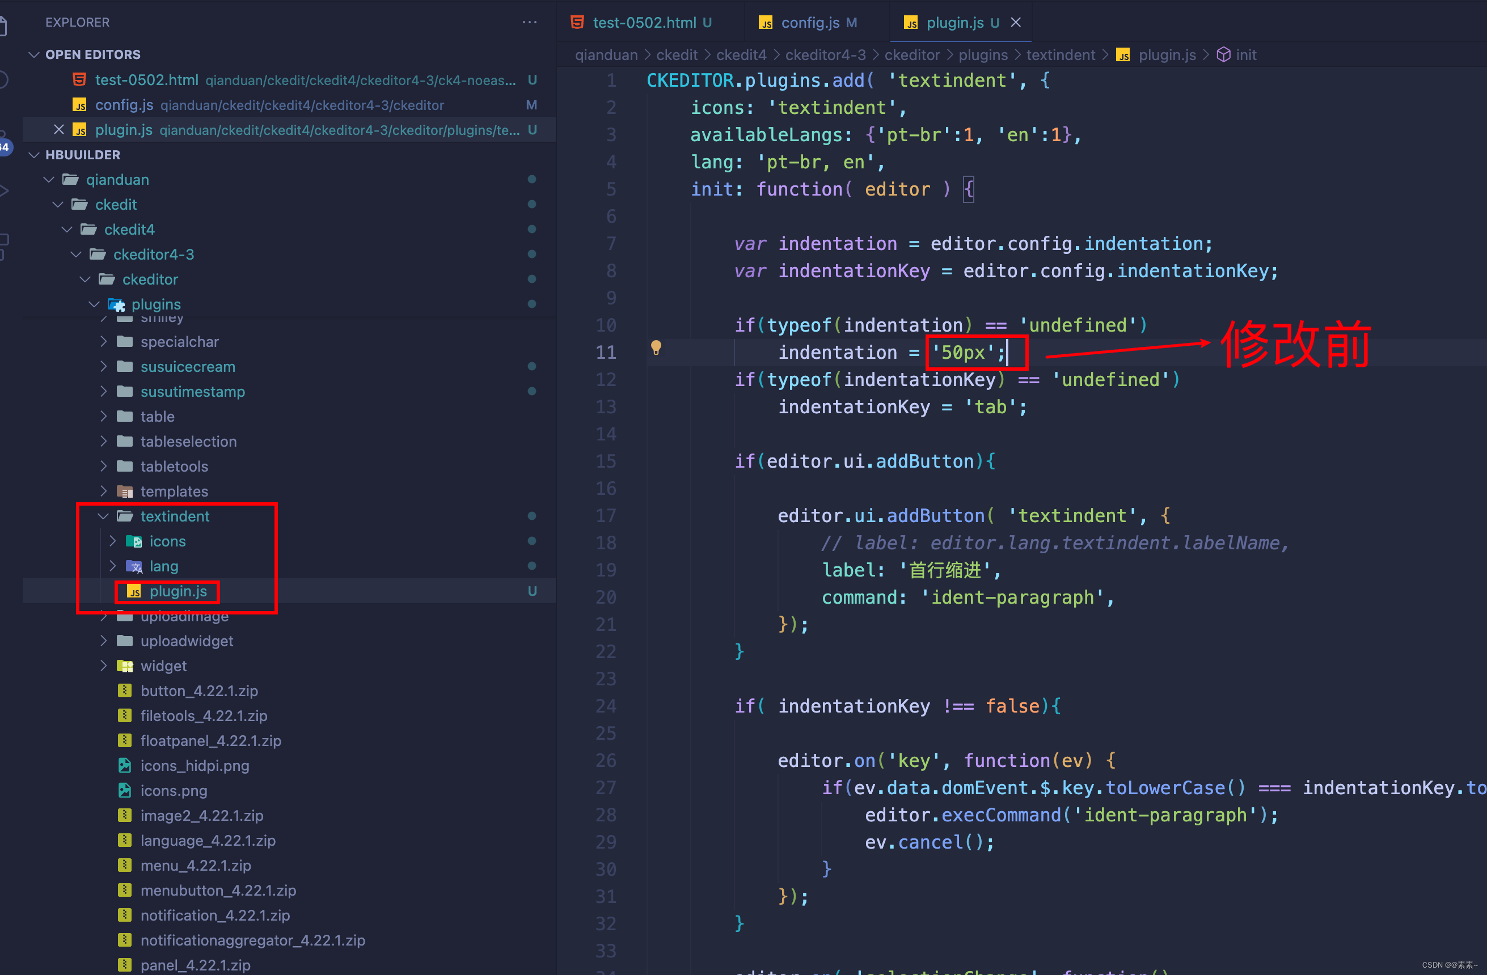Click the templates folder icon
Image resolution: width=1487 pixels, height=975 pixels.
[x=125, y=491]
